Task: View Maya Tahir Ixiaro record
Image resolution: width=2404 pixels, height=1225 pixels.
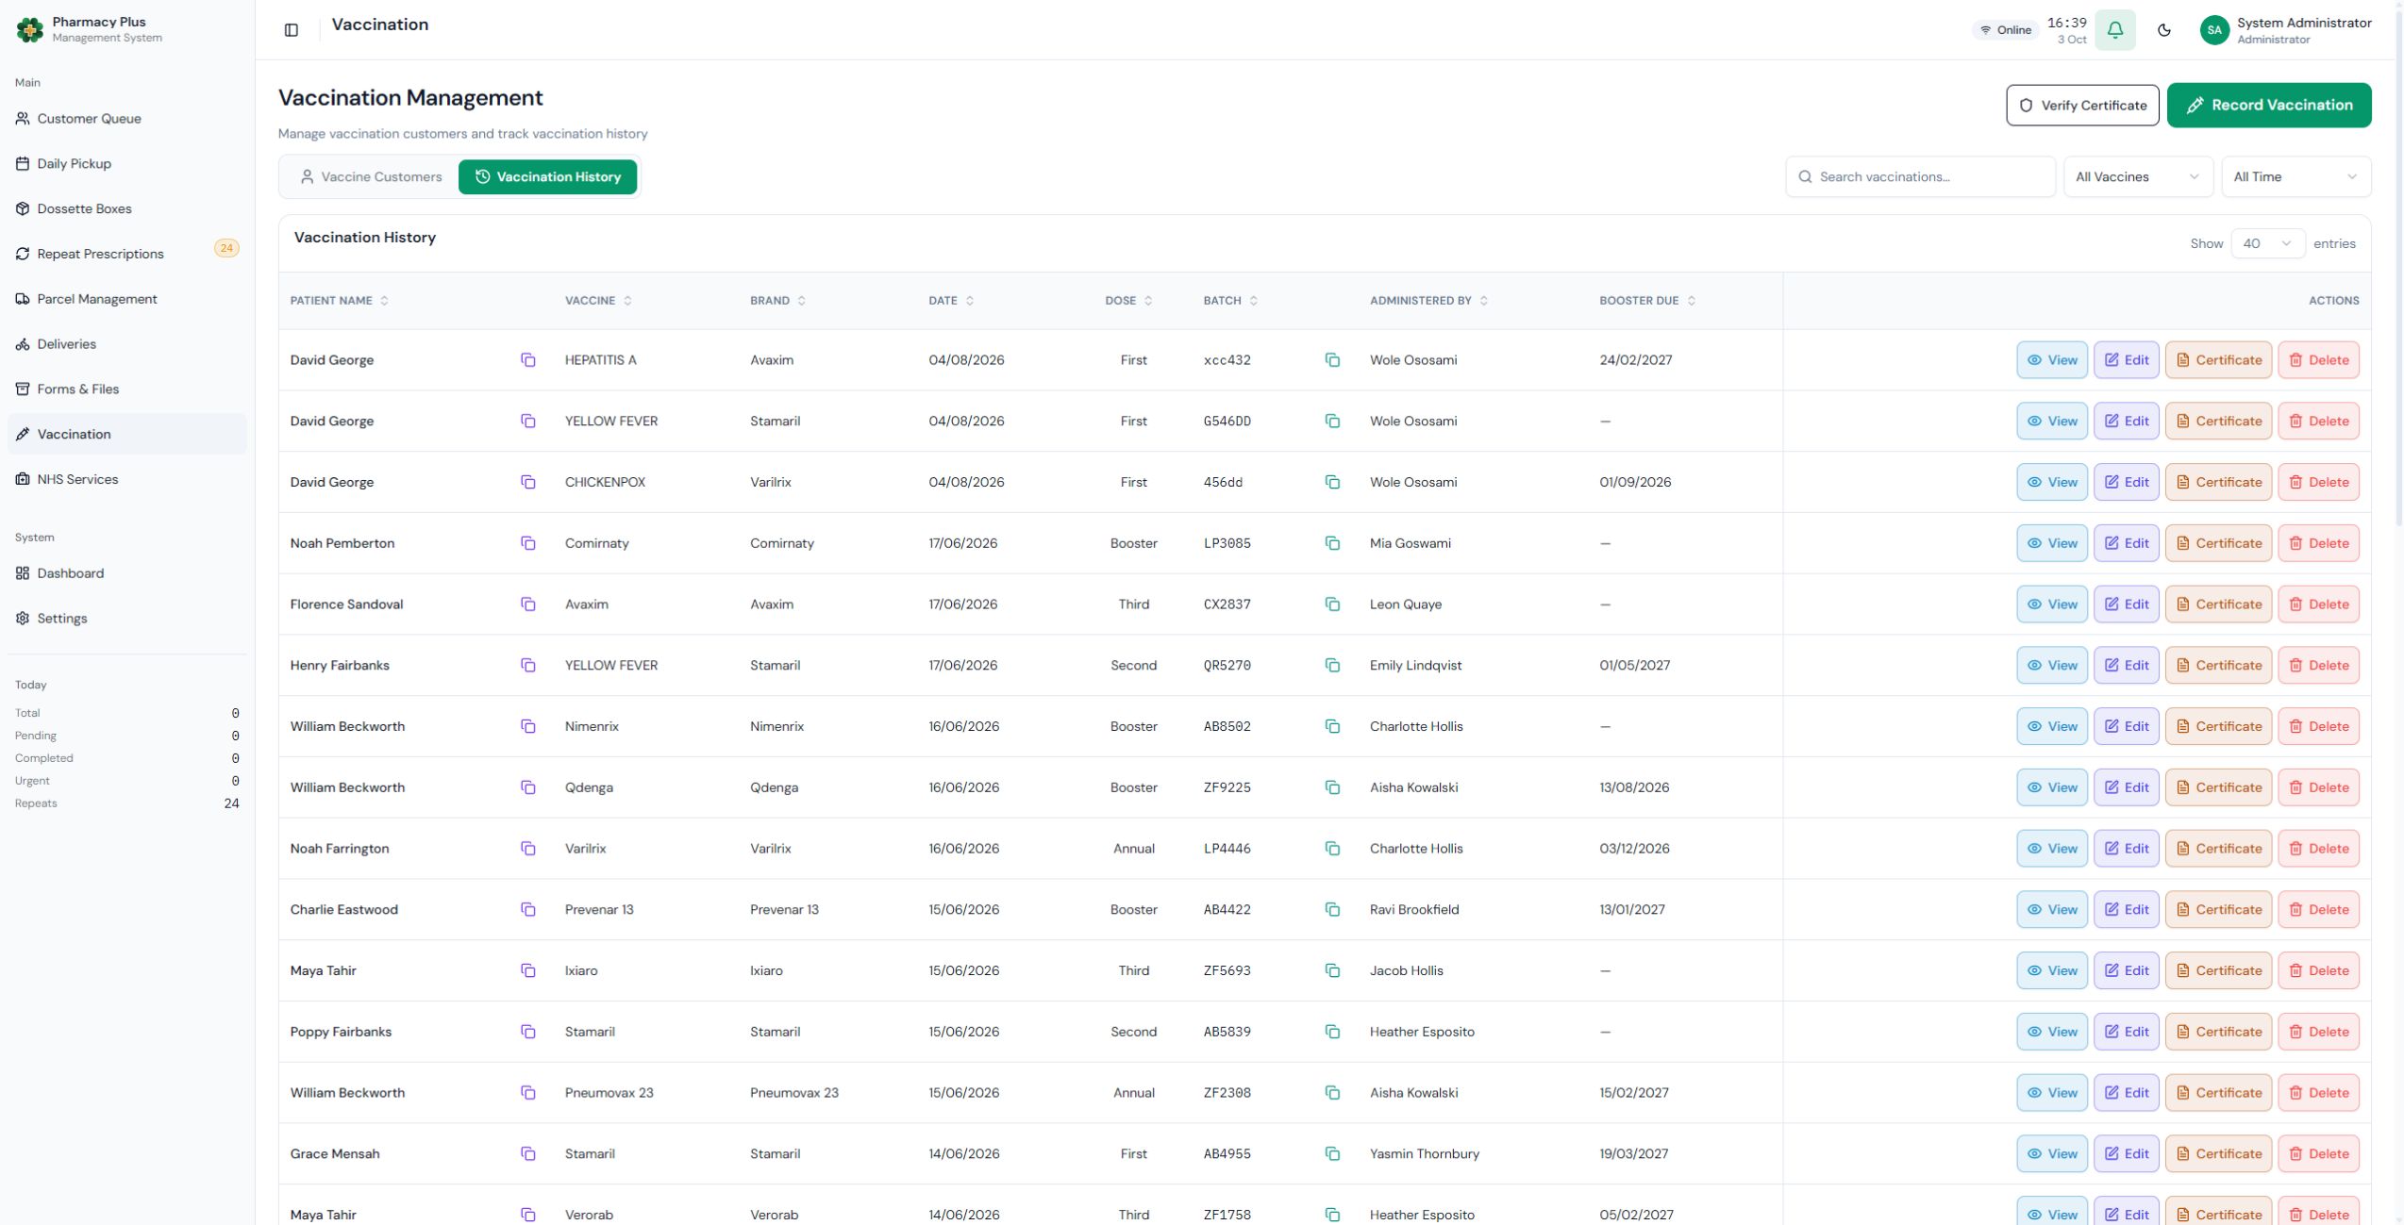Action: coord(2052,970)
